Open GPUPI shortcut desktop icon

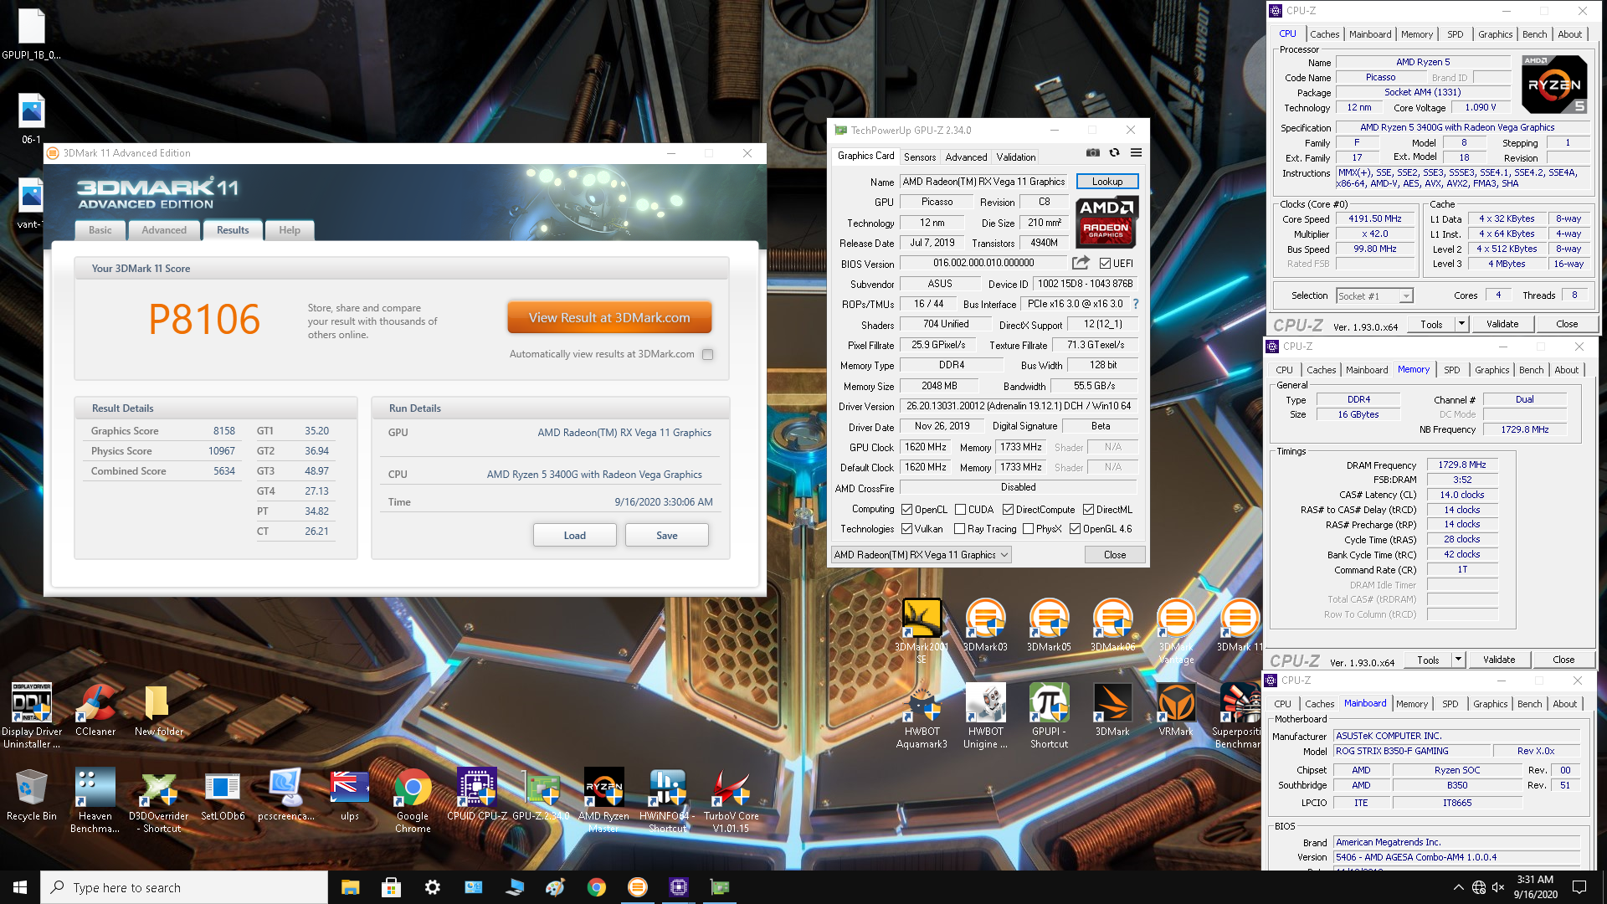[1049, 716]
